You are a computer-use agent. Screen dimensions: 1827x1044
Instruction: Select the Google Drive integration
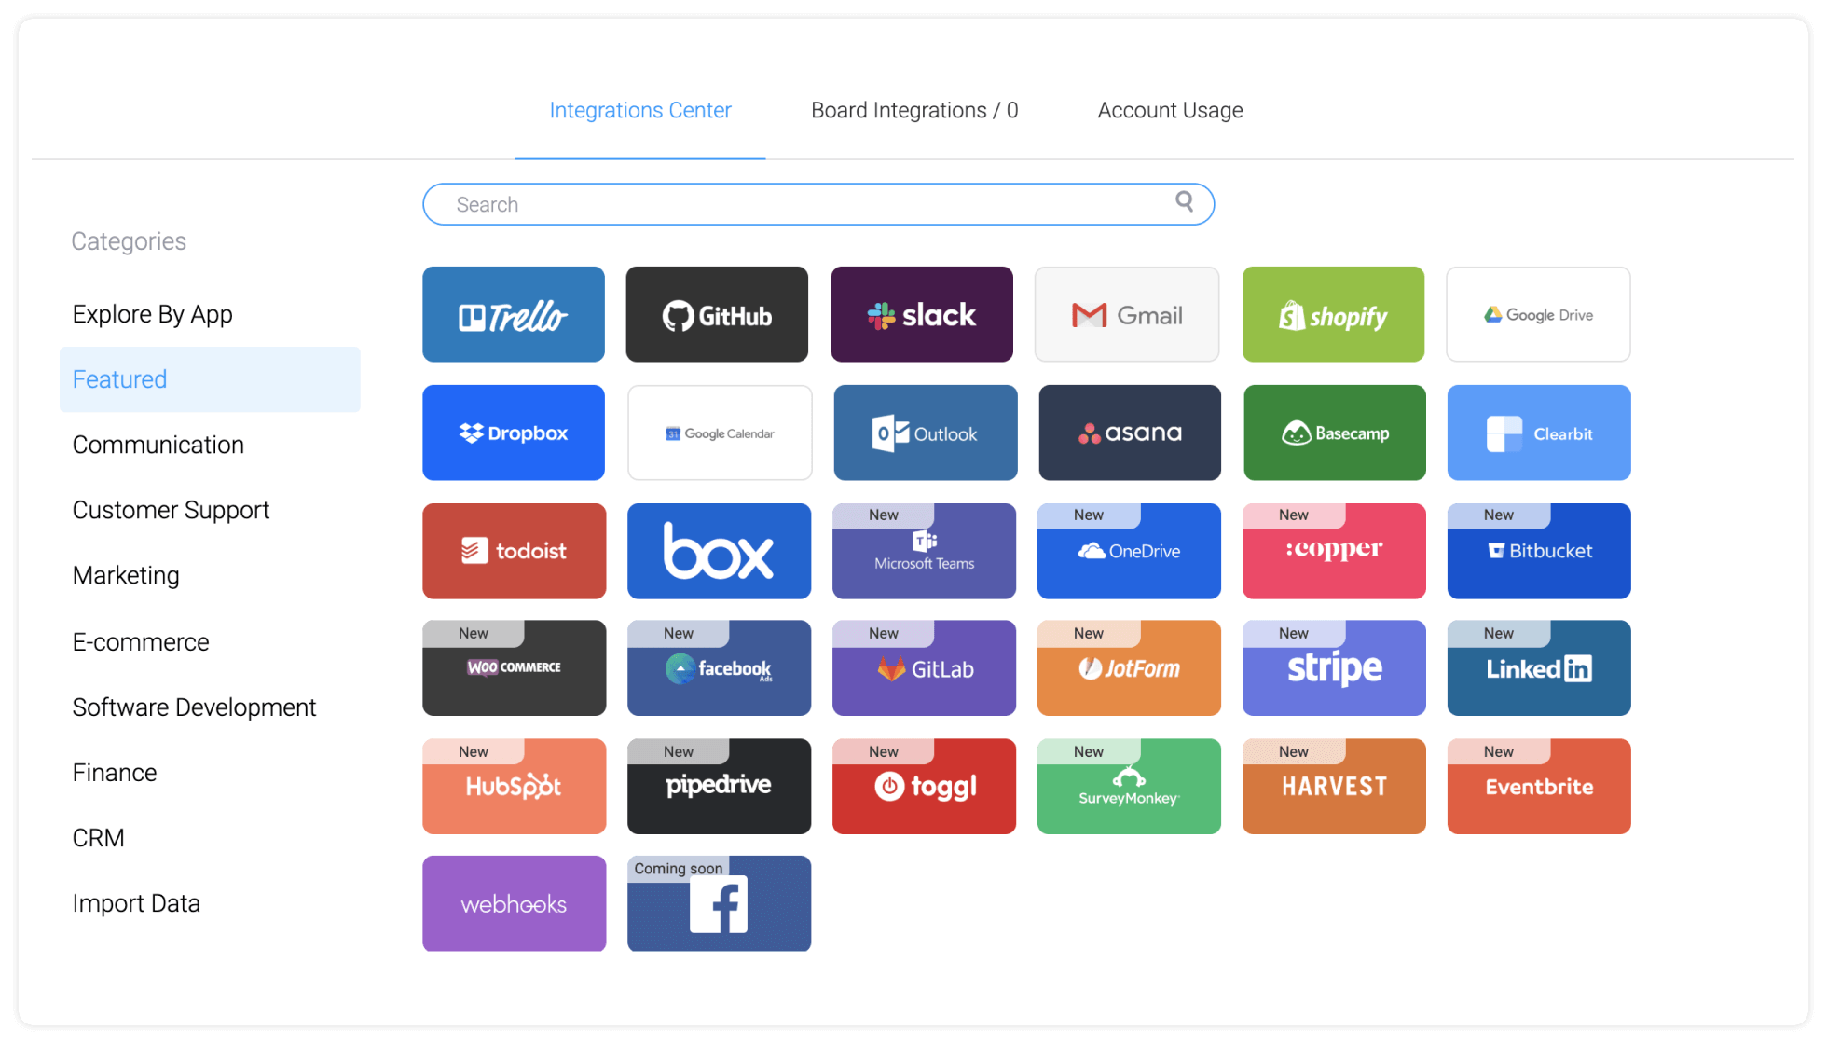point(1538,315)
